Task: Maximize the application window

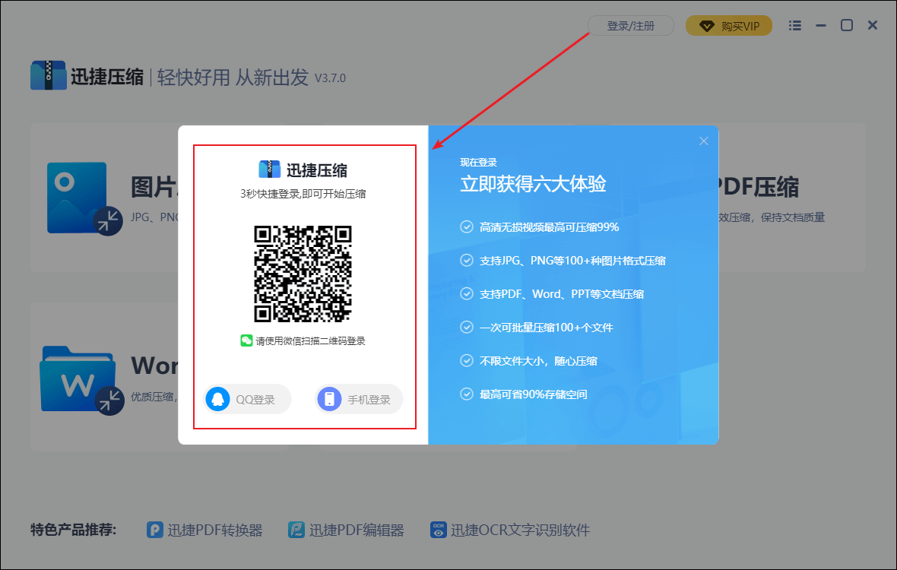Action: pyautogui.click(x=846, y=25)
